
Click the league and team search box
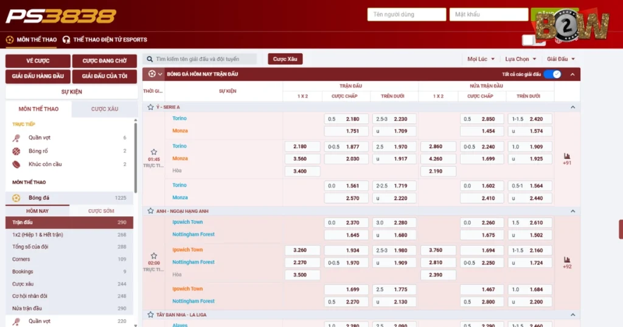point(200,59)
